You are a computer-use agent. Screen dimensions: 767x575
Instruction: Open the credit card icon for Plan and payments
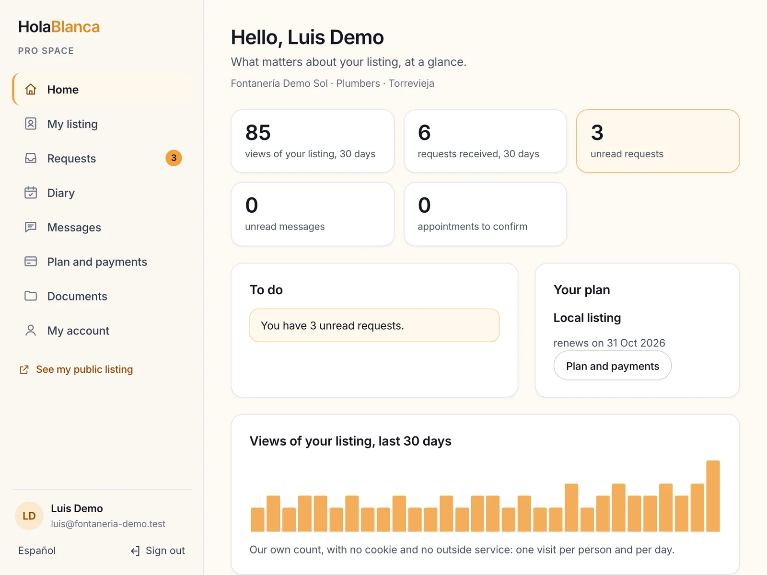(x=31, y=262)
